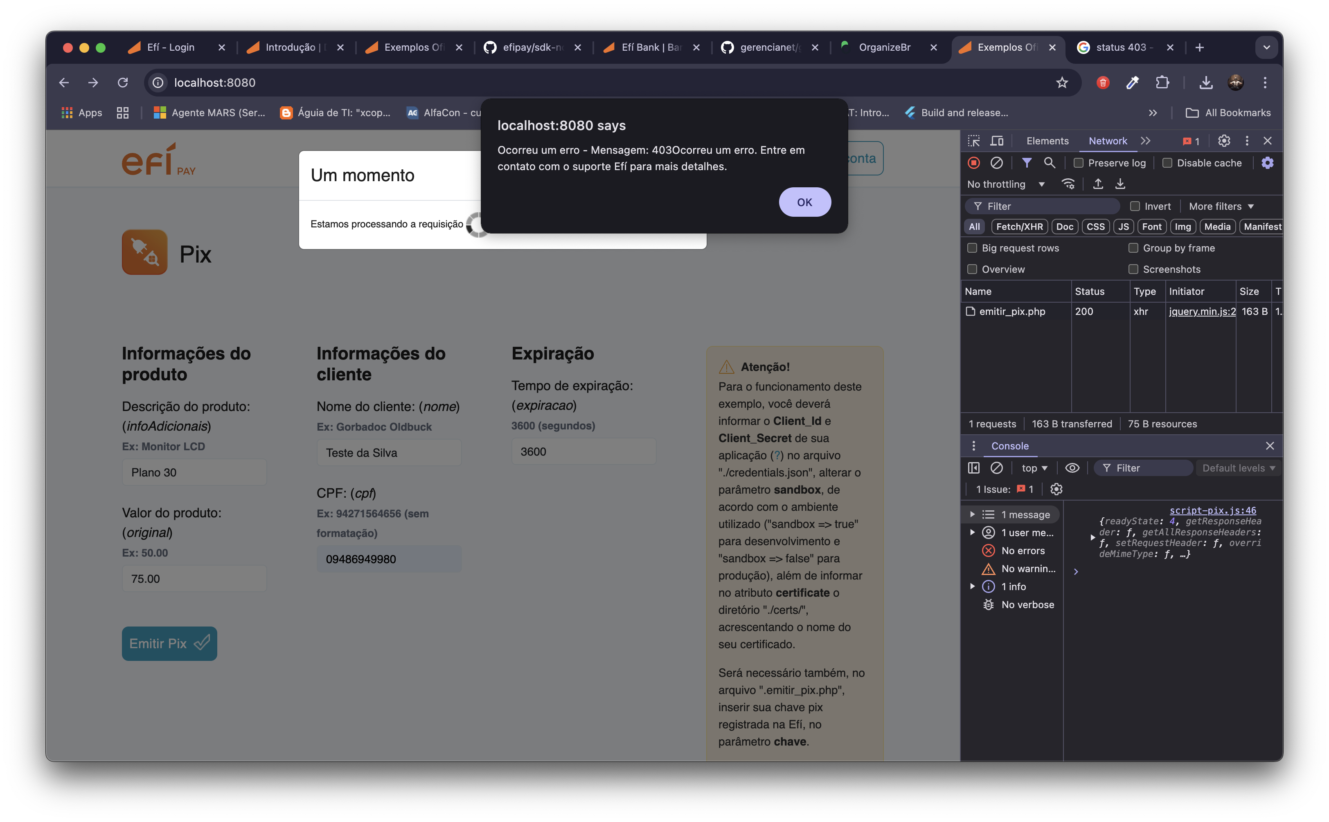Click the Import HAR upload icon
The width and height of the screenshot is (1329, 822).
coord(1098,184)
